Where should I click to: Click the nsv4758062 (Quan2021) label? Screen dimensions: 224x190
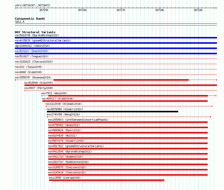[x=64, y=125]
